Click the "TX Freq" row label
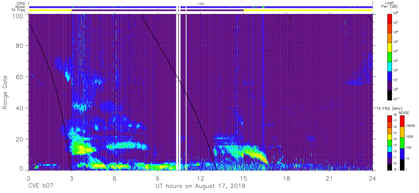419x193 pixels. click(19, 10)
